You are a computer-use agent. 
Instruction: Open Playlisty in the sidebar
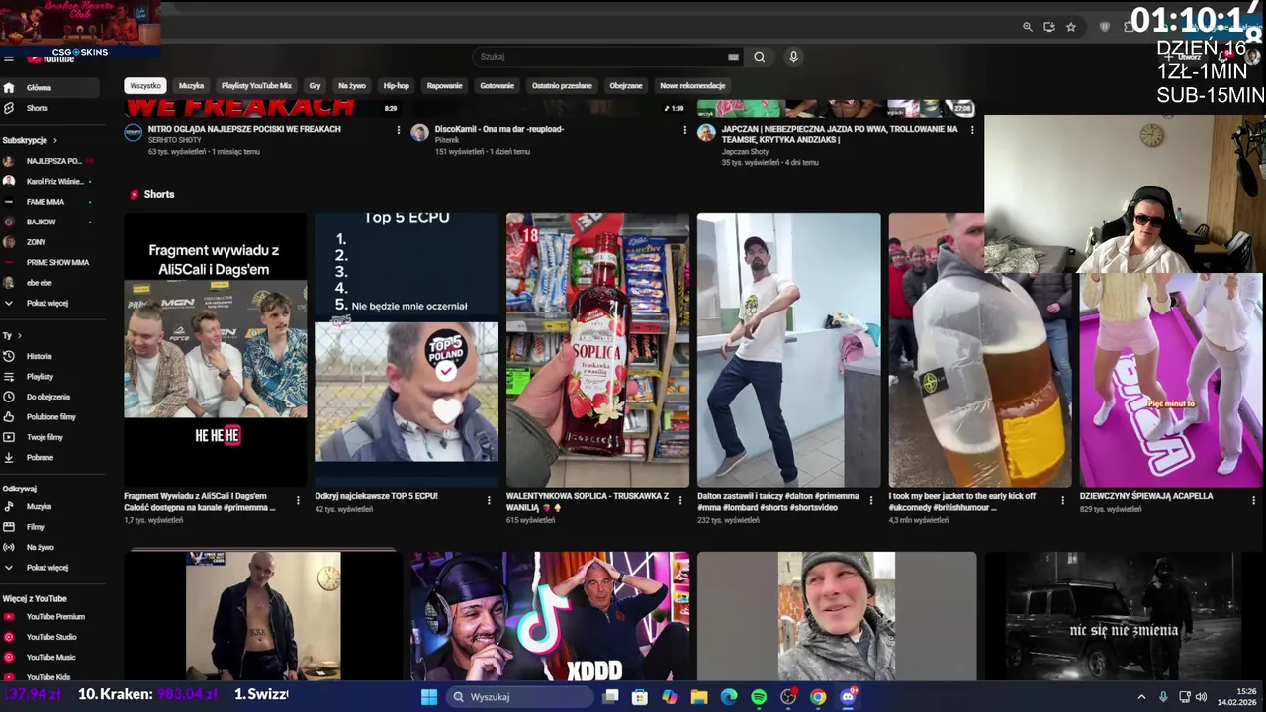coord(49,377)
